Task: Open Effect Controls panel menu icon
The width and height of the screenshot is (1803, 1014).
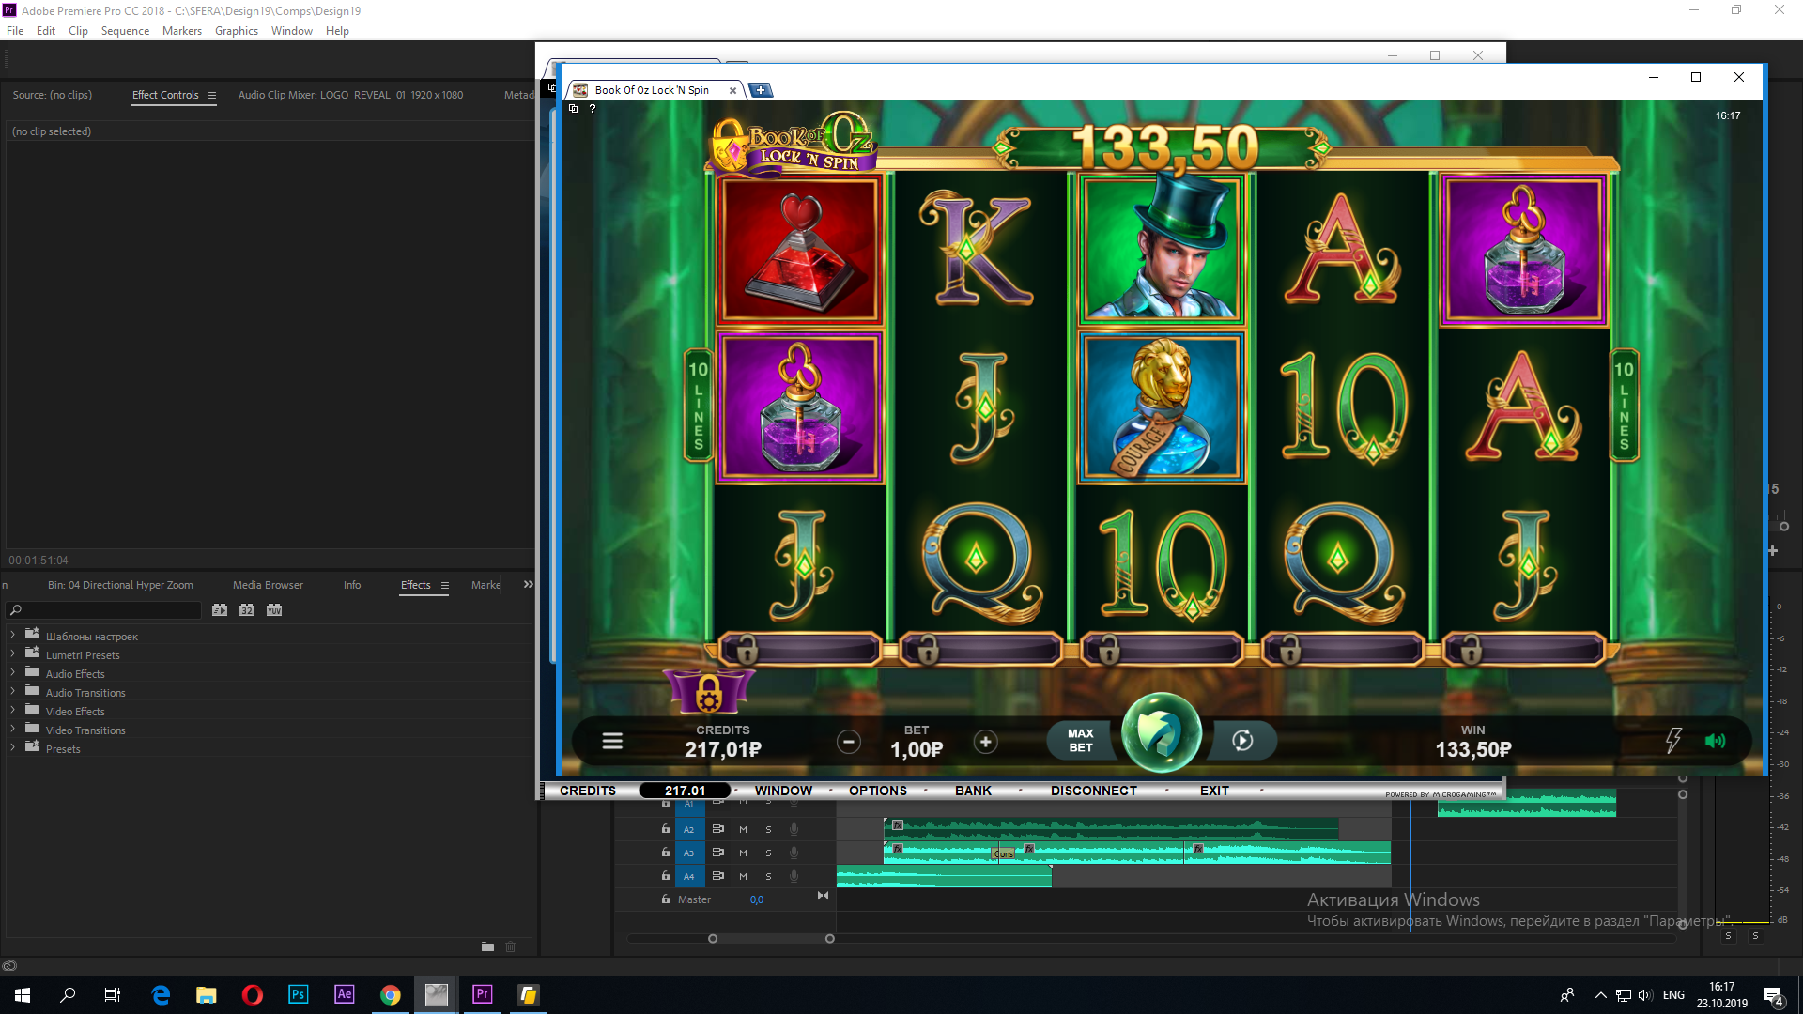Action: (212, 96)
